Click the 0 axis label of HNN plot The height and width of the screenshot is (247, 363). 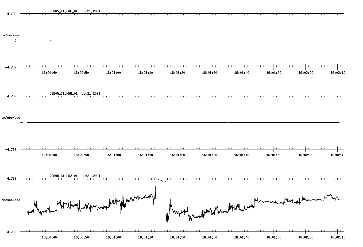(x=16, y=123)
